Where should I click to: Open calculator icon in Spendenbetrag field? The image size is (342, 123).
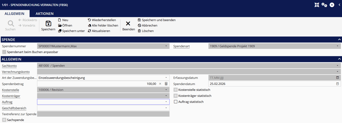click(x=166, y=84)
